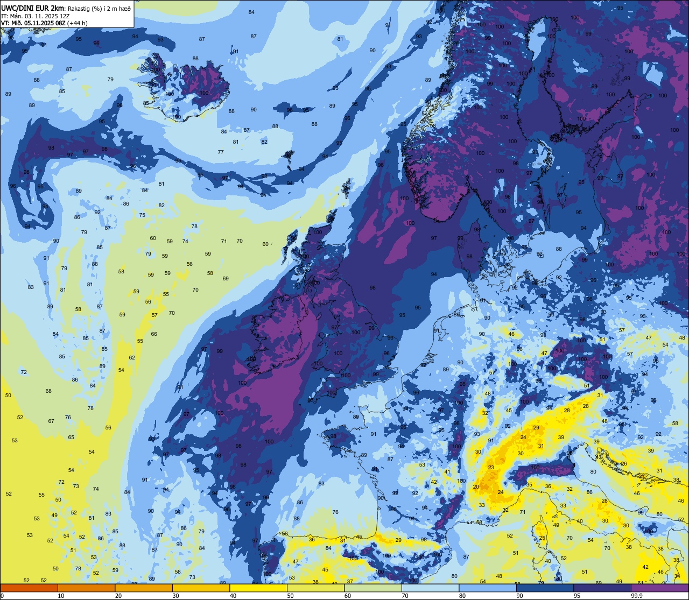Click the humidity value '77' south of Iceland
Screen dimensions: 689x600
221,152
